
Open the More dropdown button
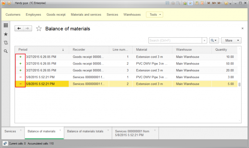[231, 40]
